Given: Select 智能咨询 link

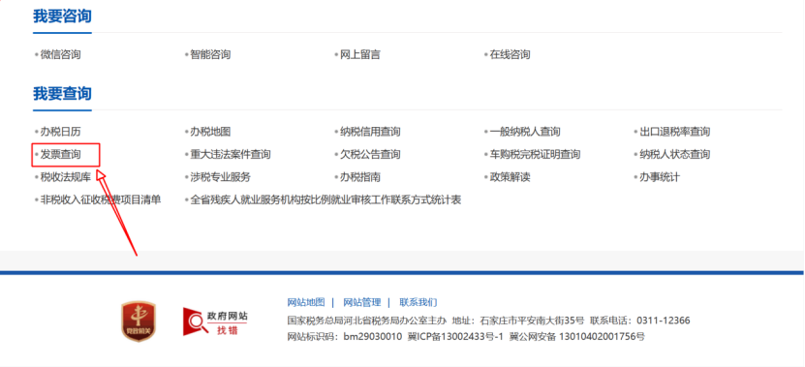Looking at the screenshot, I should (210, 54).
